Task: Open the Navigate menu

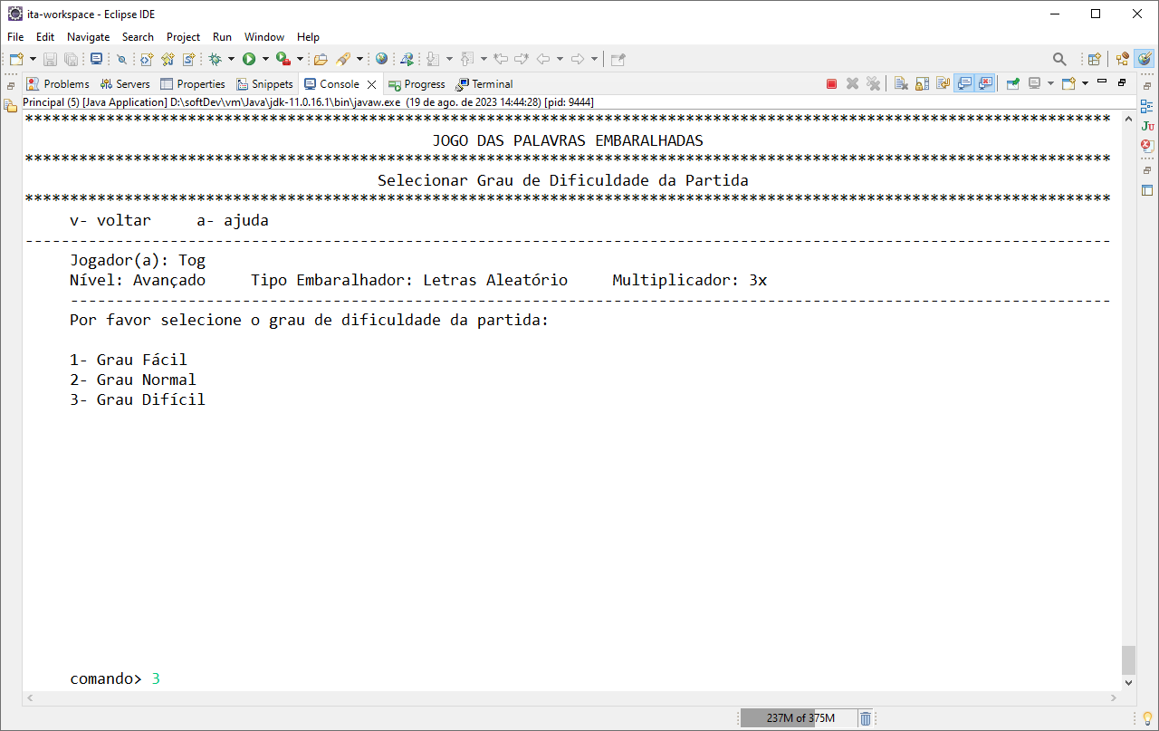Action: (89, 37)
